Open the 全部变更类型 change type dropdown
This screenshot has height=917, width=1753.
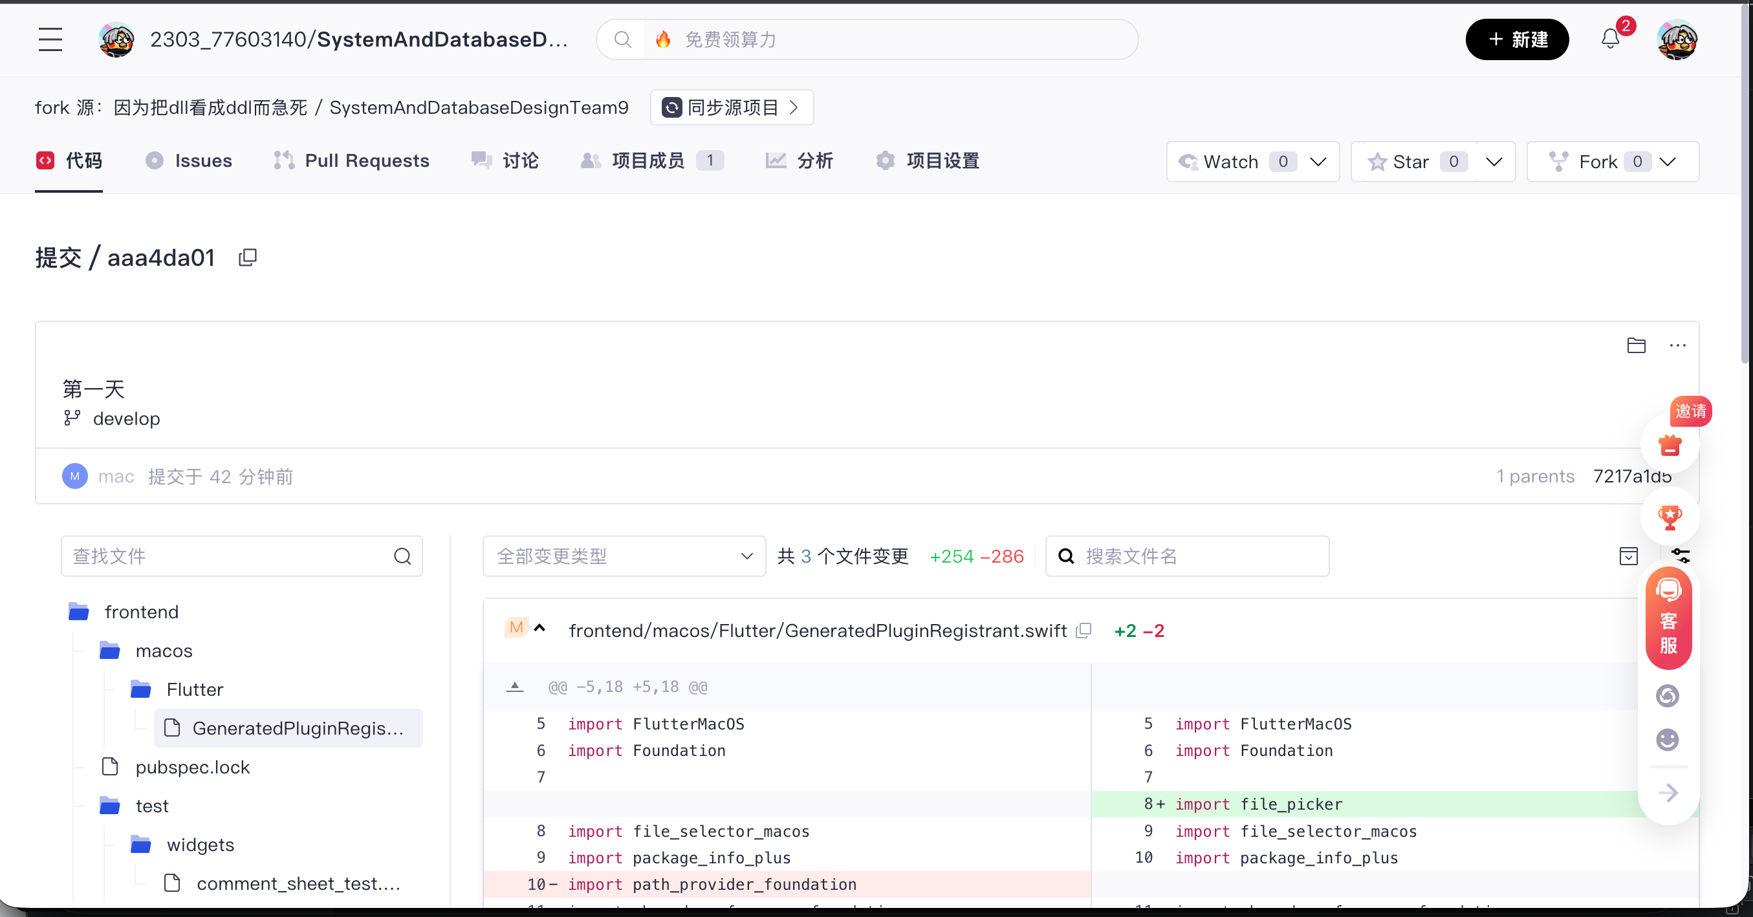point(624,556)
